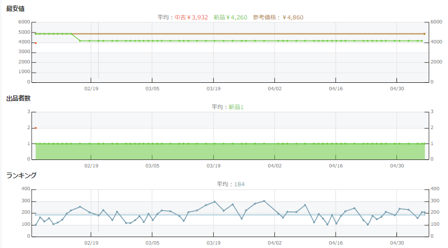Click the ranking peak point near 03/31
The height and width of the screenshot is (248, 448).
click(x=264, y=201)
